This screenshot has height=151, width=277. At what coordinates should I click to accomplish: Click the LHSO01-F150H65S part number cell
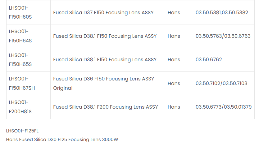[20, 59]
